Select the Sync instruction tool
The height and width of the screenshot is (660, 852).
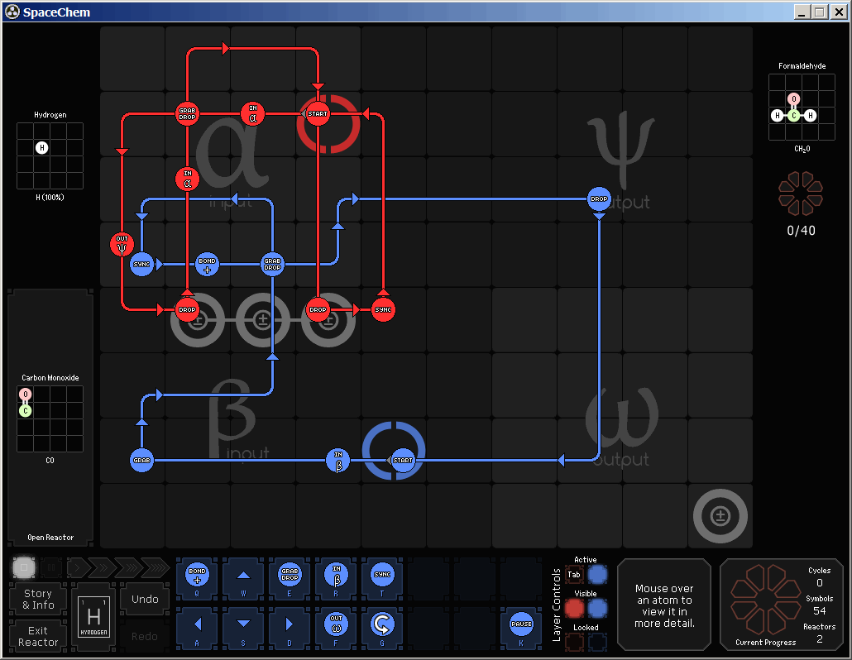(382, 575)
